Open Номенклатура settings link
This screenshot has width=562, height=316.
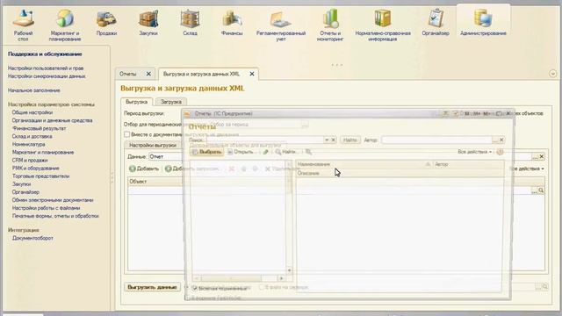(29, 144)
